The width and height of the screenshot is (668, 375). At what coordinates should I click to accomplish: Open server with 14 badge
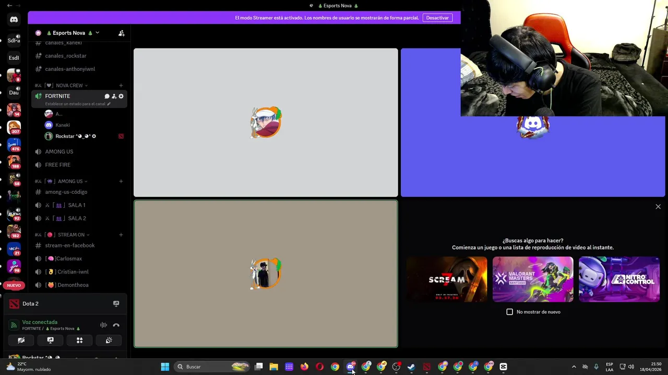(x=14, y=110)
